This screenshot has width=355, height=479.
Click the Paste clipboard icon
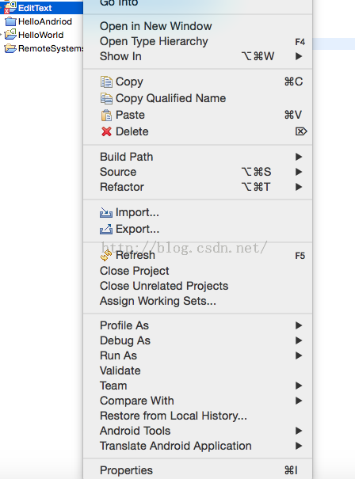click(x=106, y=115)
